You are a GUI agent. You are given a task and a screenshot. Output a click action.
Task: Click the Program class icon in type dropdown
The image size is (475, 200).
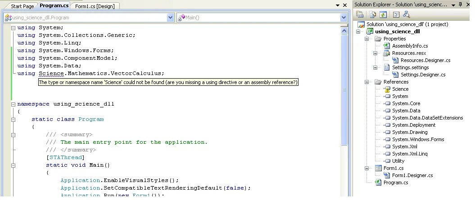point(8,18)
